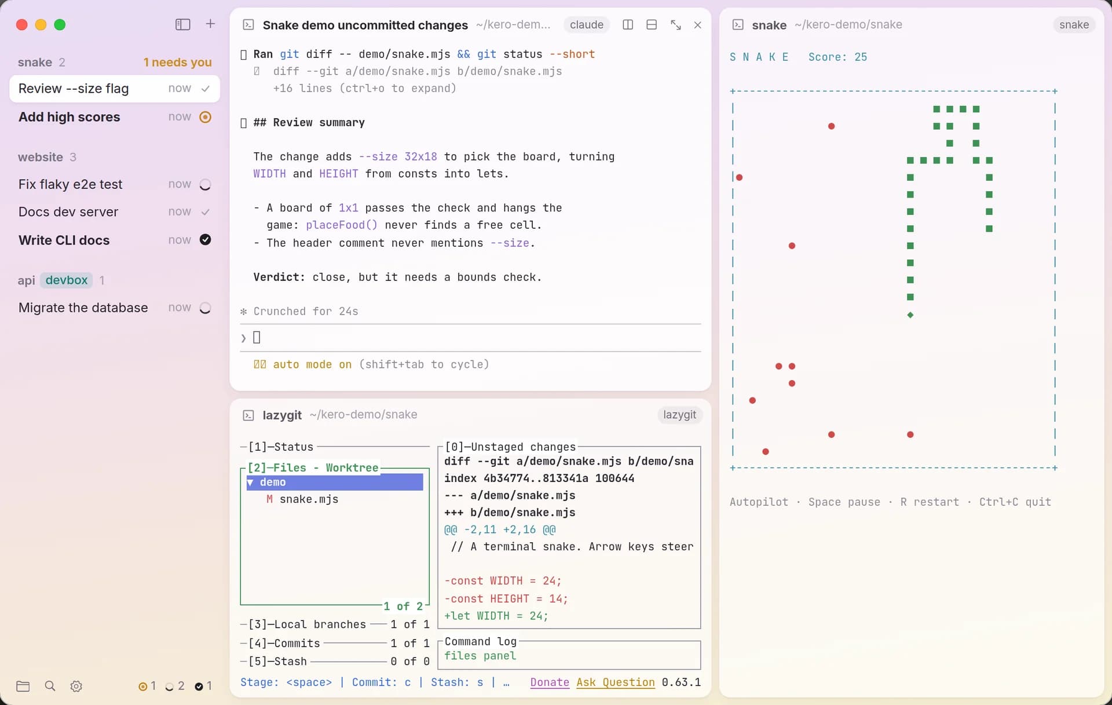1112x705 pixels.
Task: Click [5]-Stash panel in lazygit
Action: pyautogui.click(x=335, y=662)
